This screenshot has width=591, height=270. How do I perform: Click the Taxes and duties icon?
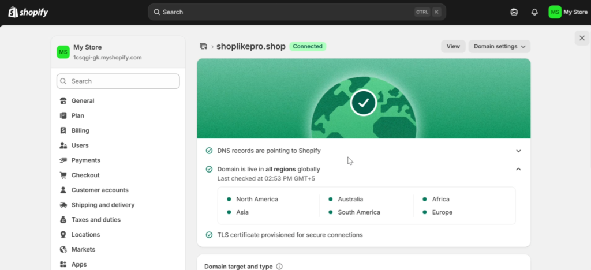63,220
